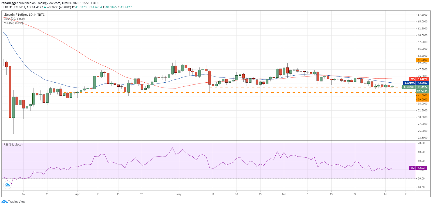Image resolution: width=432 pixels, height=206 pixels.
Task: Click the EMA (20, close) indicator legend
Action: pos(14,19)
